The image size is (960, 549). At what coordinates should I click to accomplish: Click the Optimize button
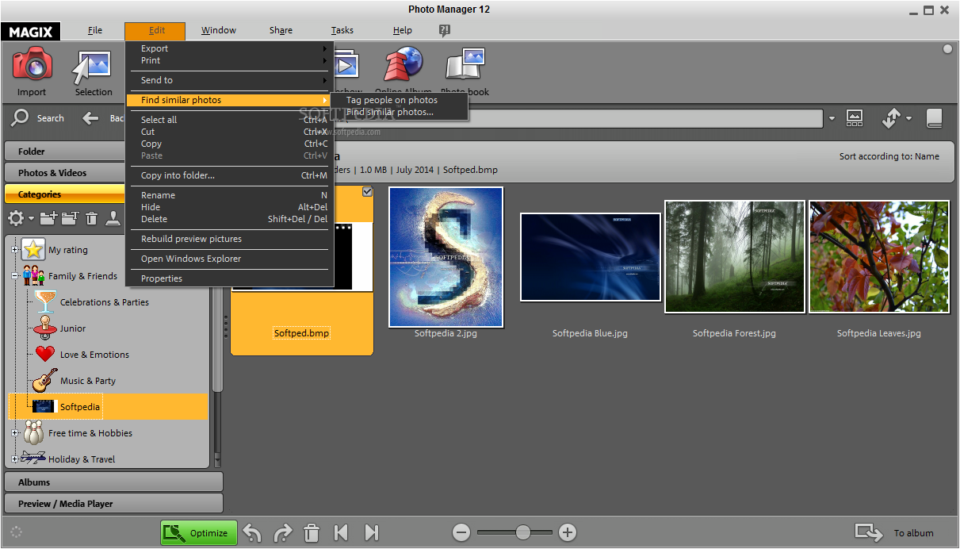click(199, 532)
